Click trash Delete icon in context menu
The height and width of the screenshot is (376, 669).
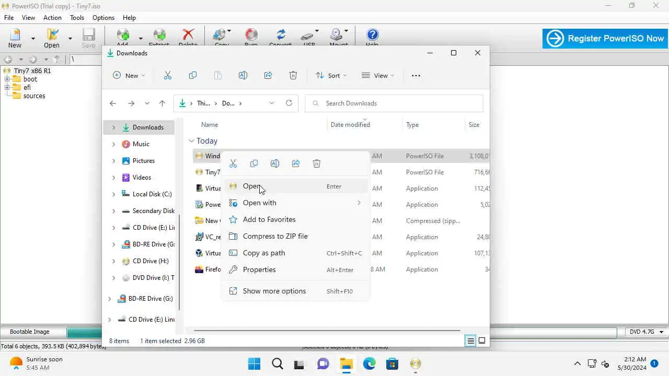point(317,163)
